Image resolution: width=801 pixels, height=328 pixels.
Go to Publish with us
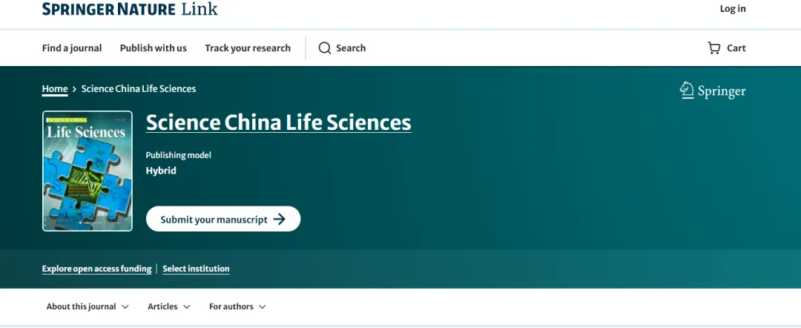(x=154, y=48)
